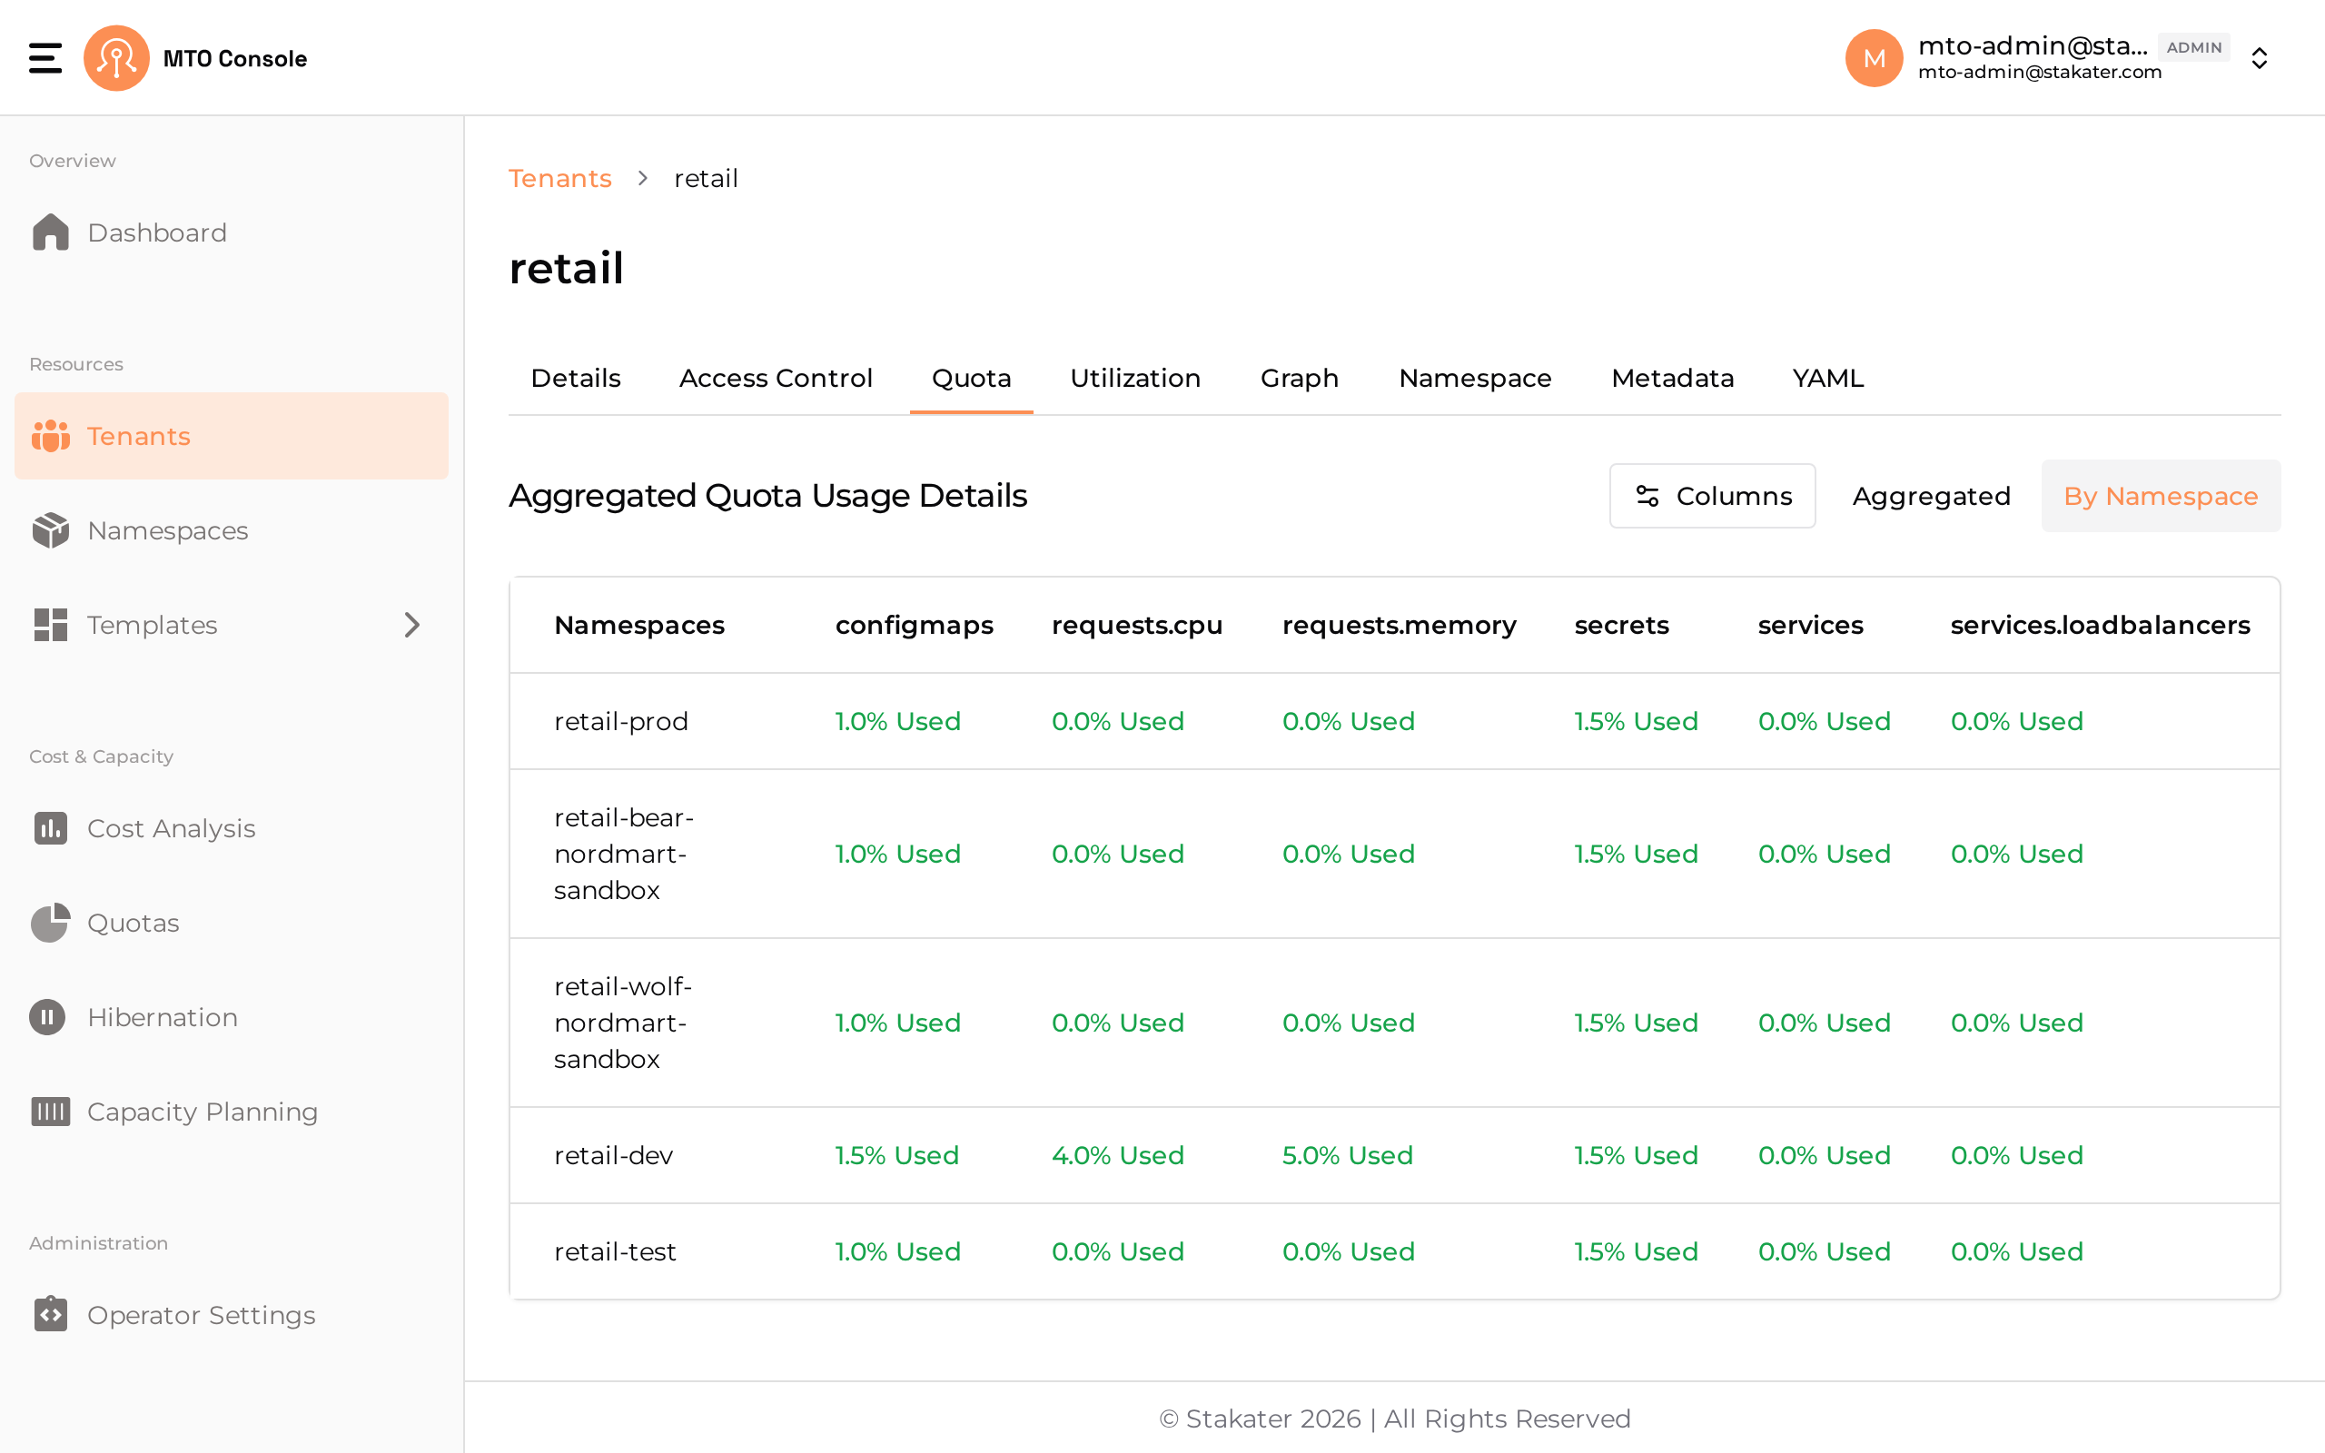The height and width of the screenshot is (1453, 2325).
Task: Switch to the YAML tab
Action: coord(1827,379)
